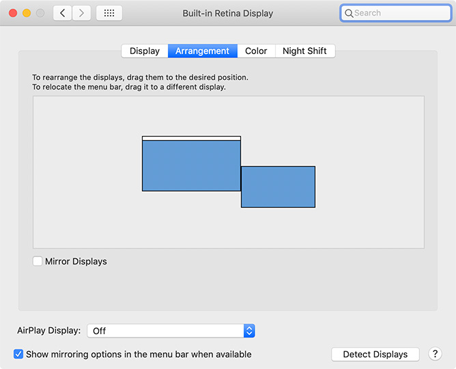Open the AirPlay Display dropdown
Image resolution: width=456 pixels, height=369 pixels.
pyautogui.click(x=171, y=331)
